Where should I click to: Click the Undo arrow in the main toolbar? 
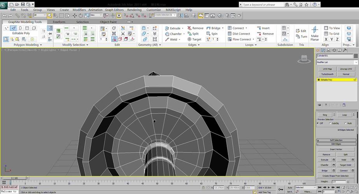pyautogui.click(x=5, y=16)
